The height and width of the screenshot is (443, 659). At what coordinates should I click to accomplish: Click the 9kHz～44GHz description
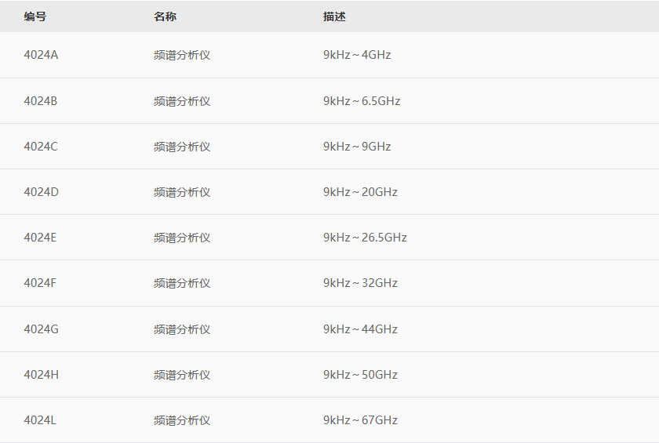(x=360, y=329)
